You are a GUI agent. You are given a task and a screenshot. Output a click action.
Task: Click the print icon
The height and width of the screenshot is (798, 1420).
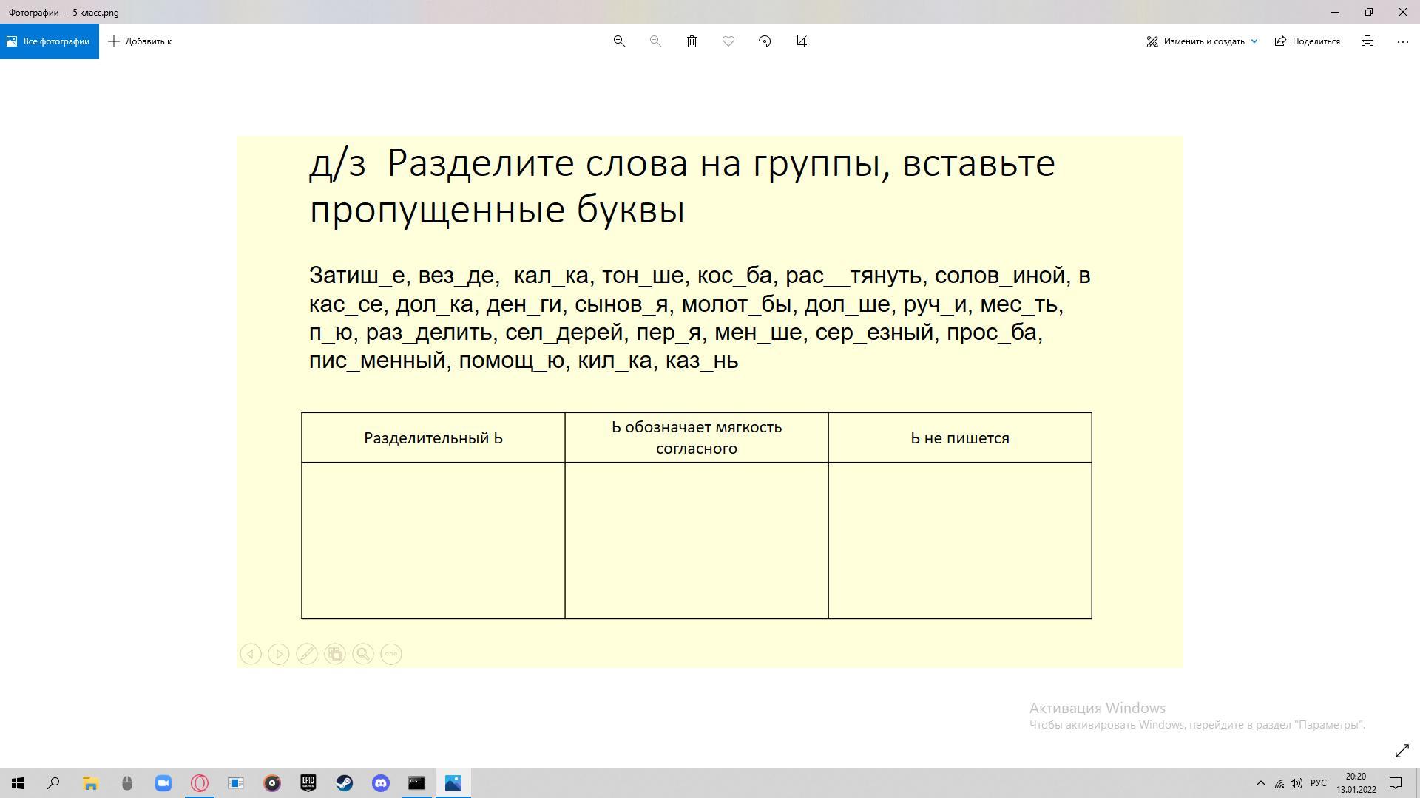pos(1367,41)
